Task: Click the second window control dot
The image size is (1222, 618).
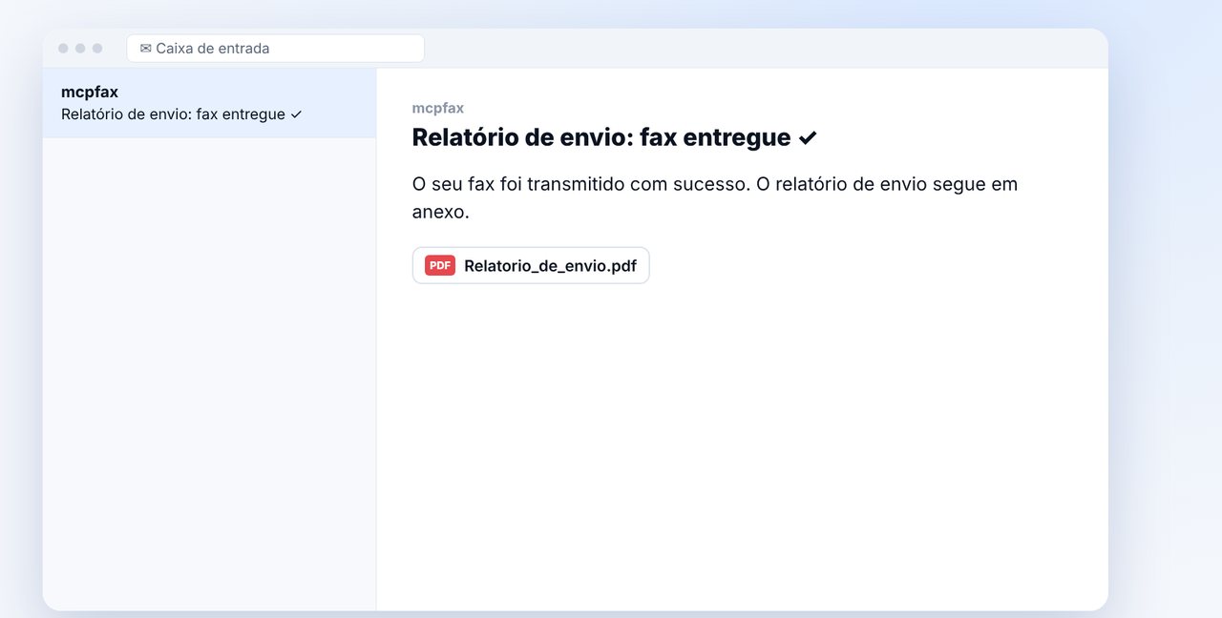Action: coord(80,49)
